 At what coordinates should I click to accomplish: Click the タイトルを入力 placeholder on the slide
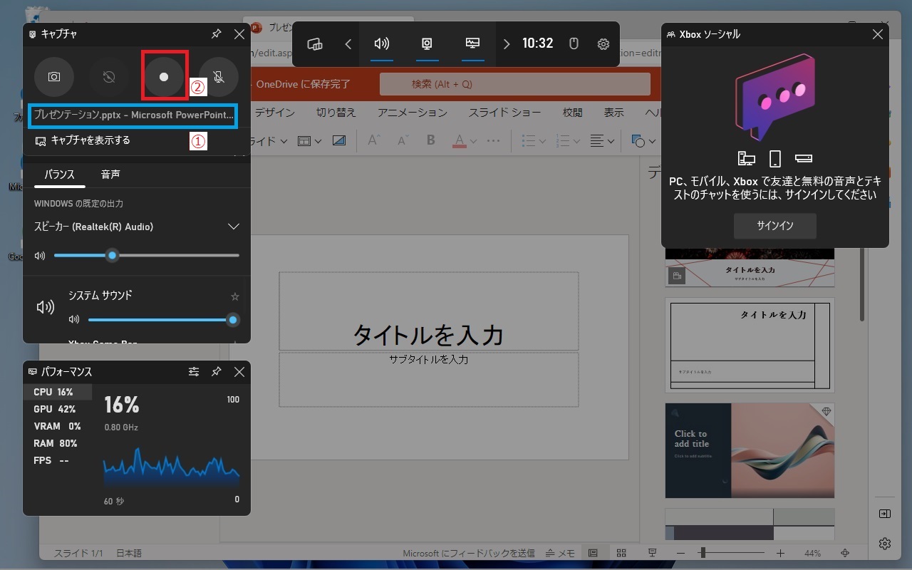point(429,311)
